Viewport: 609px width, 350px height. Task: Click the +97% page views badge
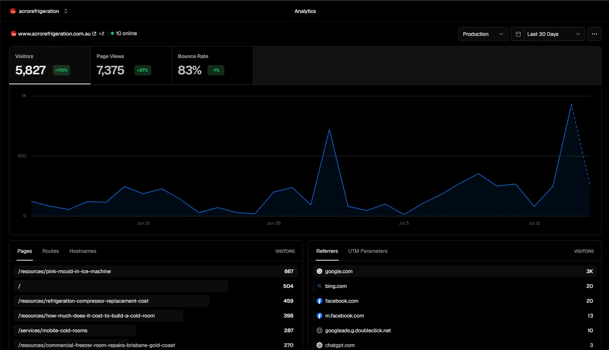(142, 70)
